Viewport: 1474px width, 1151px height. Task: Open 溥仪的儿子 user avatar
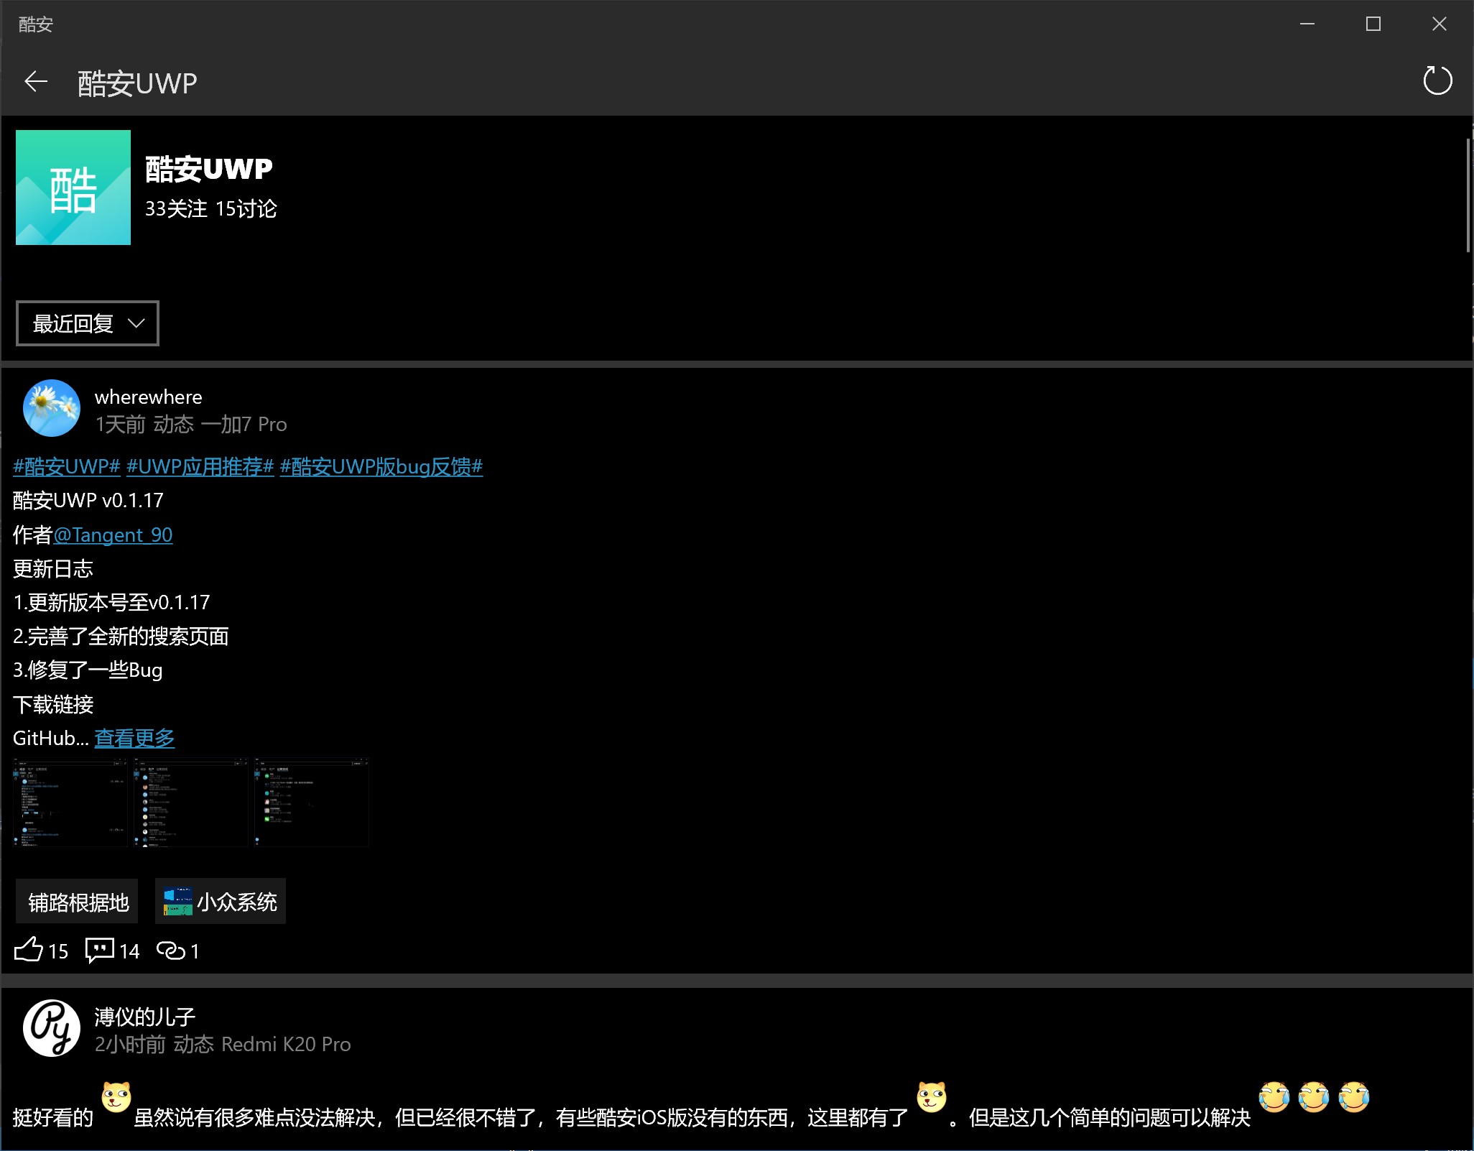(x=52, y=1028)
